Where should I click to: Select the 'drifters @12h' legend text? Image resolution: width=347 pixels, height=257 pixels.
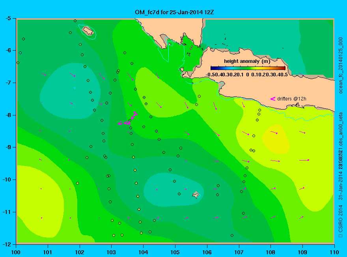click(292, 99)
